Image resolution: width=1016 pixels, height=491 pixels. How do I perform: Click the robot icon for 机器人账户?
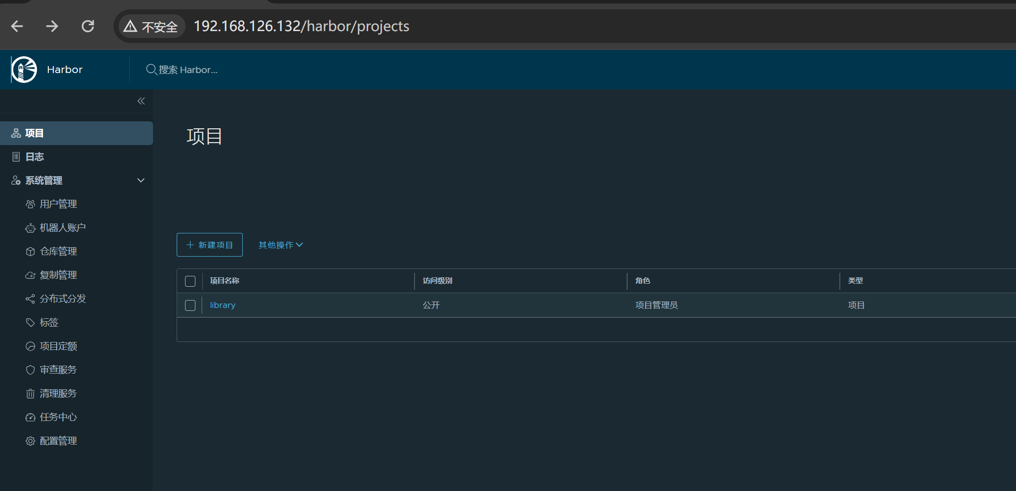click(x=30, y=228)
